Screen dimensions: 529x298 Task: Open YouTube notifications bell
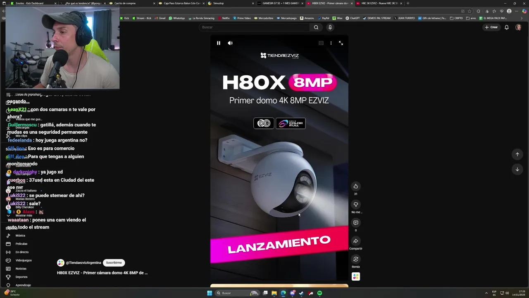[x=506, y=27]
